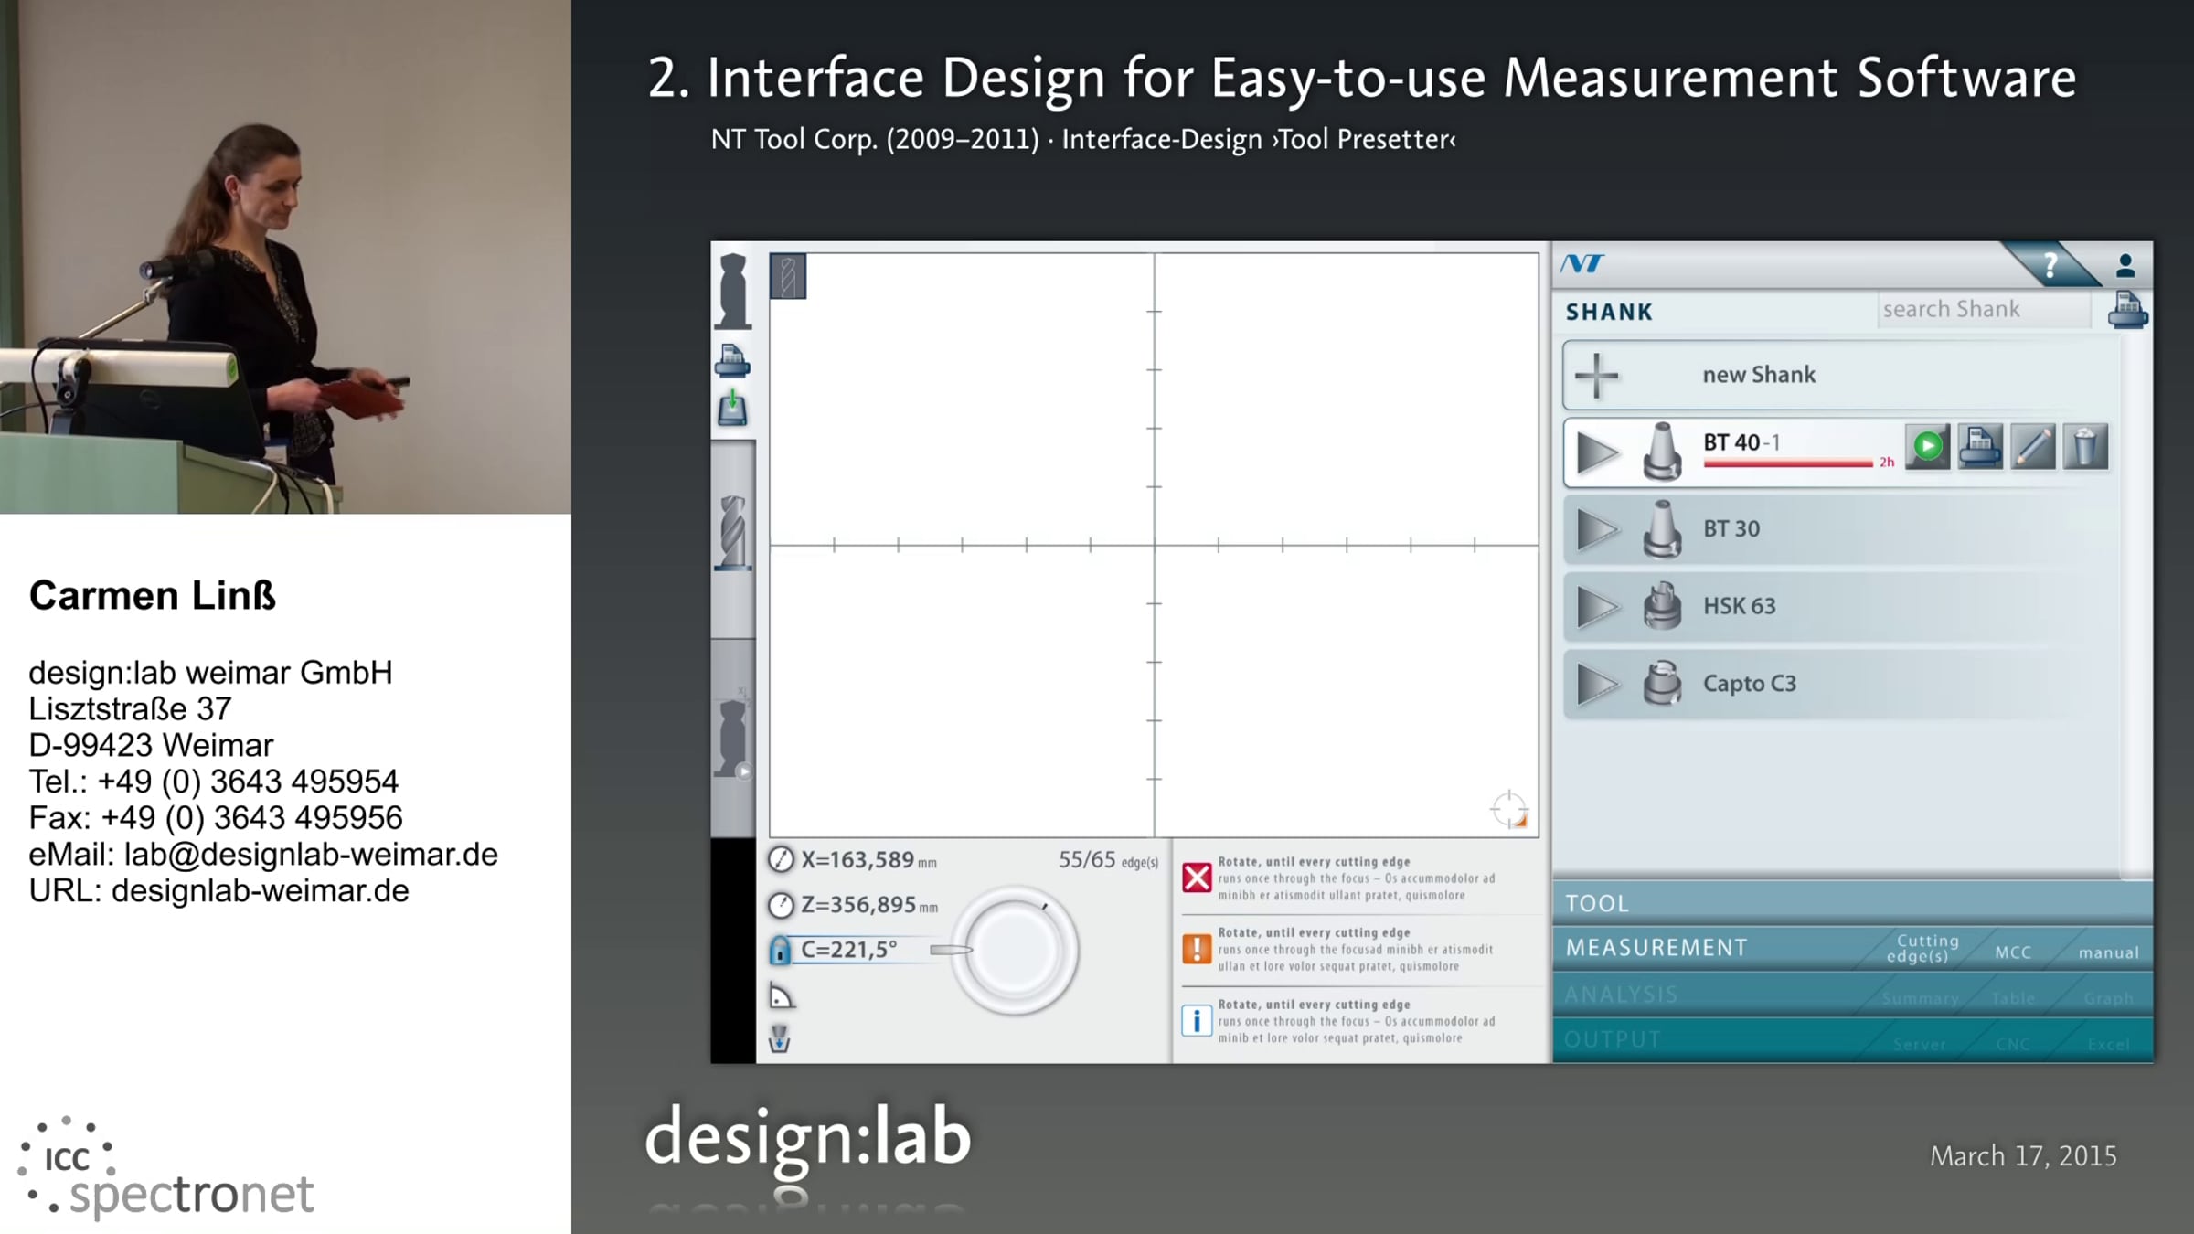The height and width of the screenshot is (1234, 2194).
Task: Open the TOOL section
Action: tap(1852, 903)
